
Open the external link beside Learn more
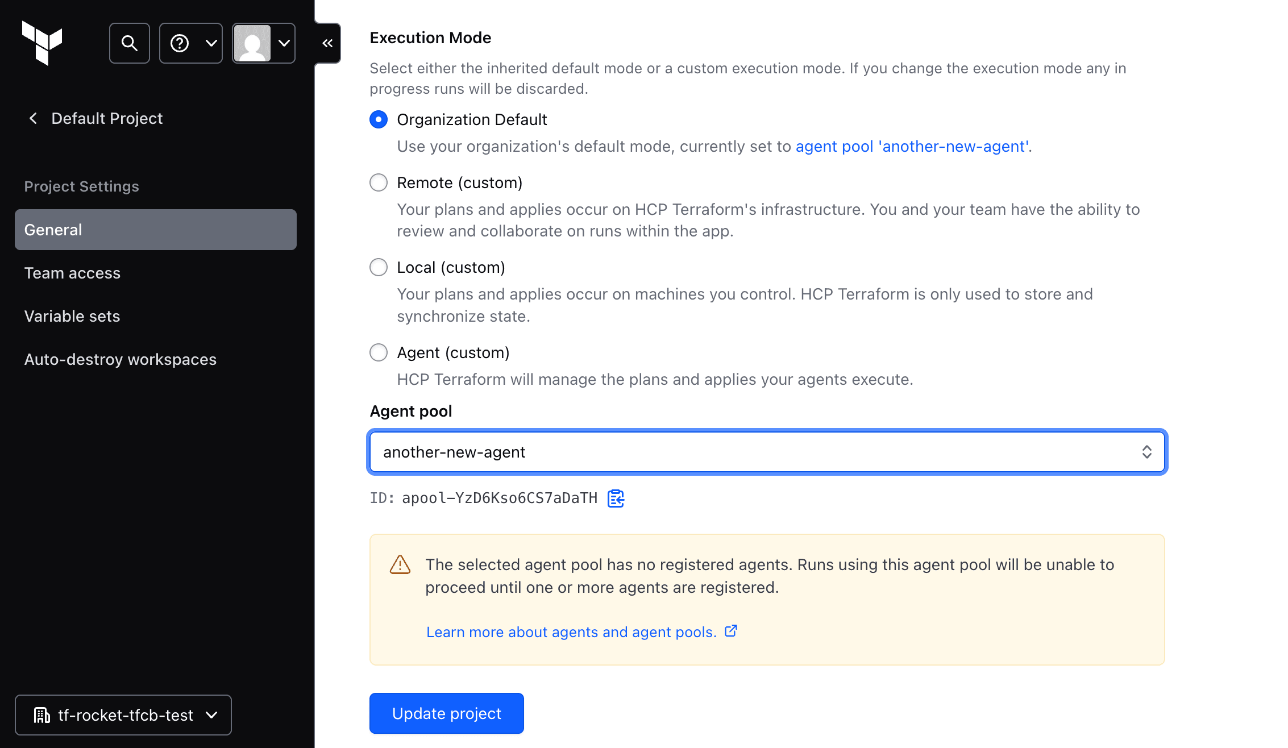[x=731, y=630]
